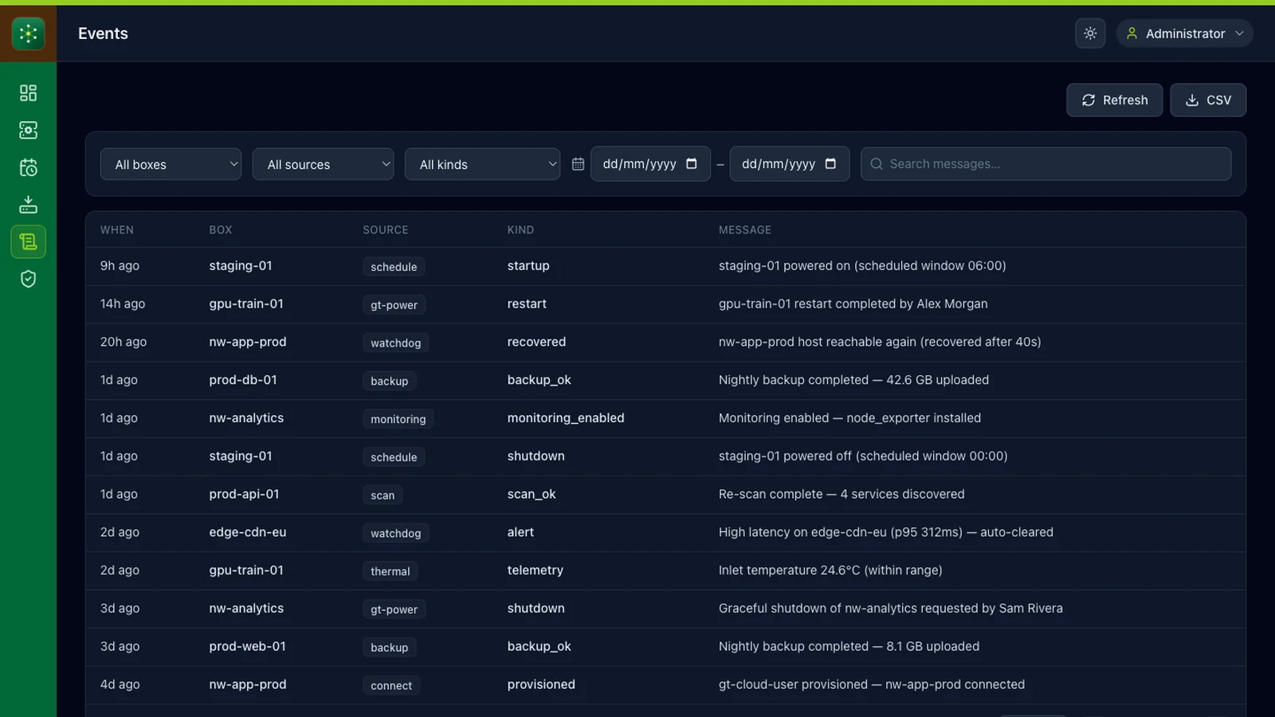Click message 'Inlet temperature 24.6°C (within range)'
The image size is (1275, 717).
(830, 570)
